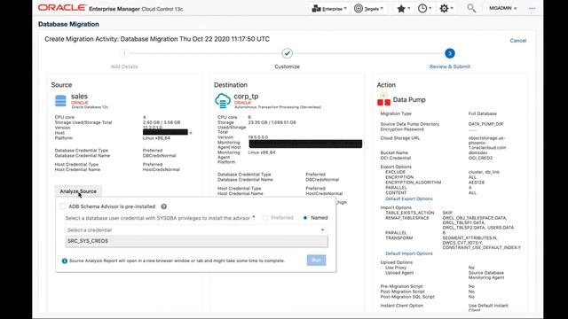Open ADB Schema Advisor help icon
Screen dimensions: 568x319
(163, 206)
